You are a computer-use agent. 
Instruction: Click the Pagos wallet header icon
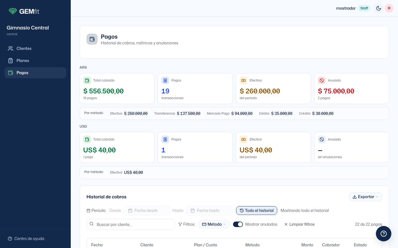92,39
